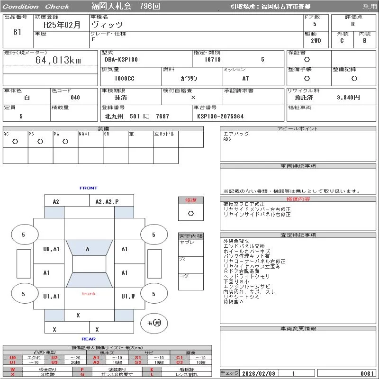
Task: Click the U1,W rear-right panel damage mark
Action: pyautogui.click(x=128, y=297)
